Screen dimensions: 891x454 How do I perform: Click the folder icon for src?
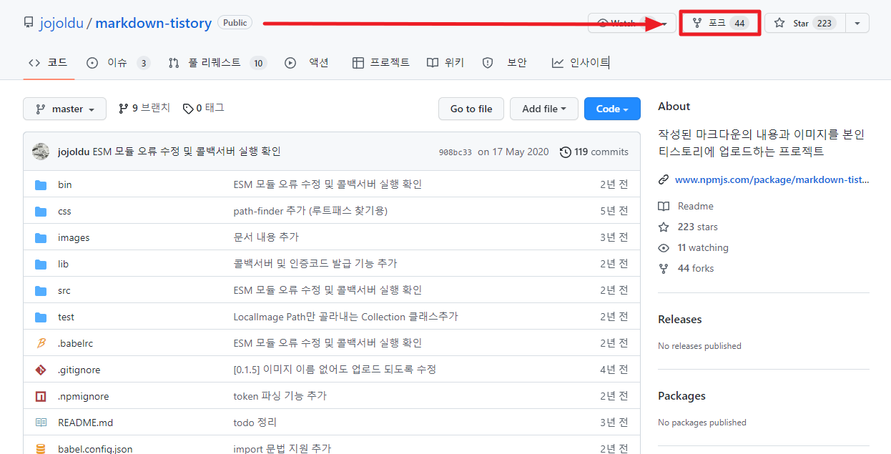[41, 290]
